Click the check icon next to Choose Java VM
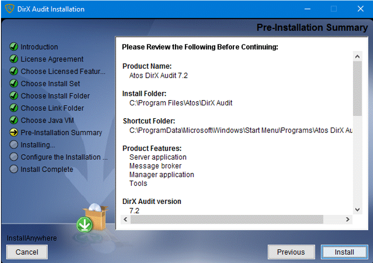 click(13, 121)
